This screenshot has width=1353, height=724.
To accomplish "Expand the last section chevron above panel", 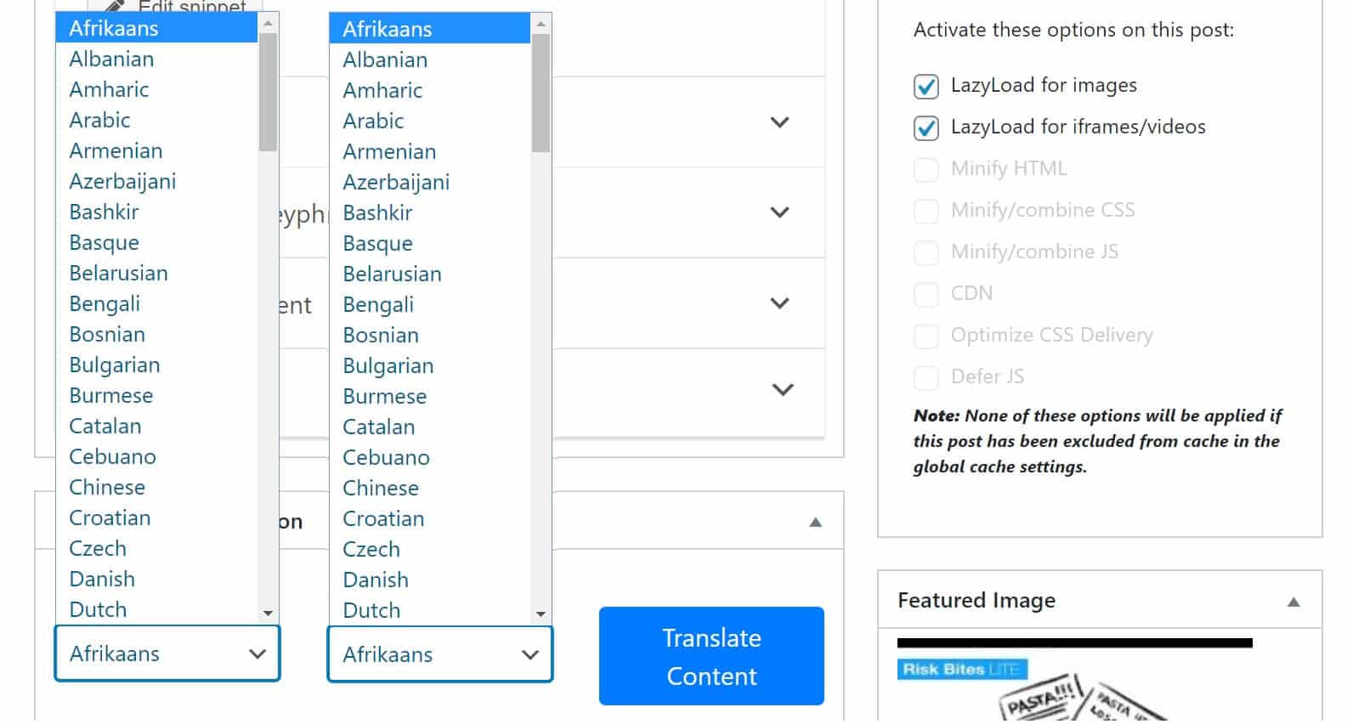I will coord(782,390).
